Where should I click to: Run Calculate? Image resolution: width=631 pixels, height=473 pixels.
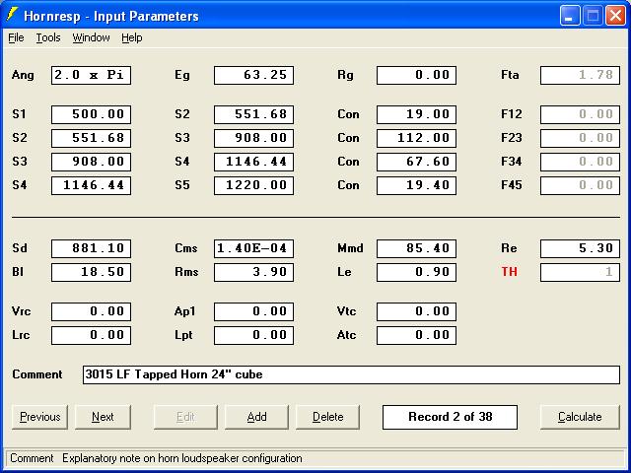click(x=580, y=417)
